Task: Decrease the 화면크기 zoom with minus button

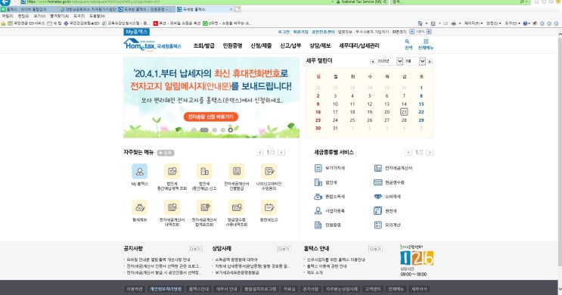Action: (x=411, y=32)
